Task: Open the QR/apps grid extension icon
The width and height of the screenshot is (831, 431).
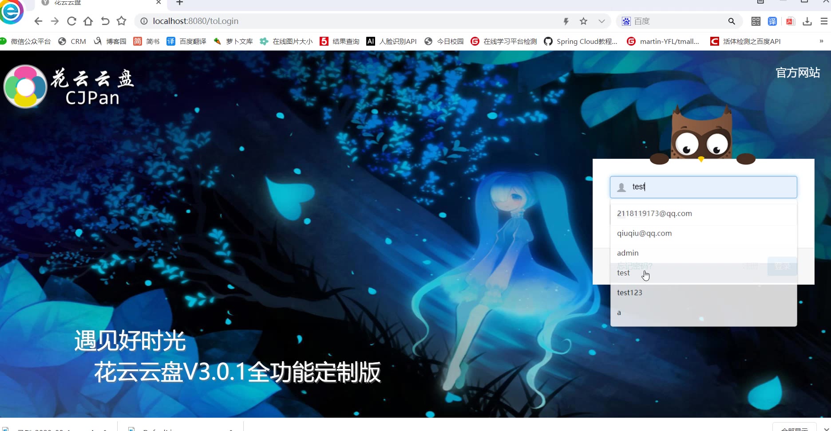Action: pos(756,21)
